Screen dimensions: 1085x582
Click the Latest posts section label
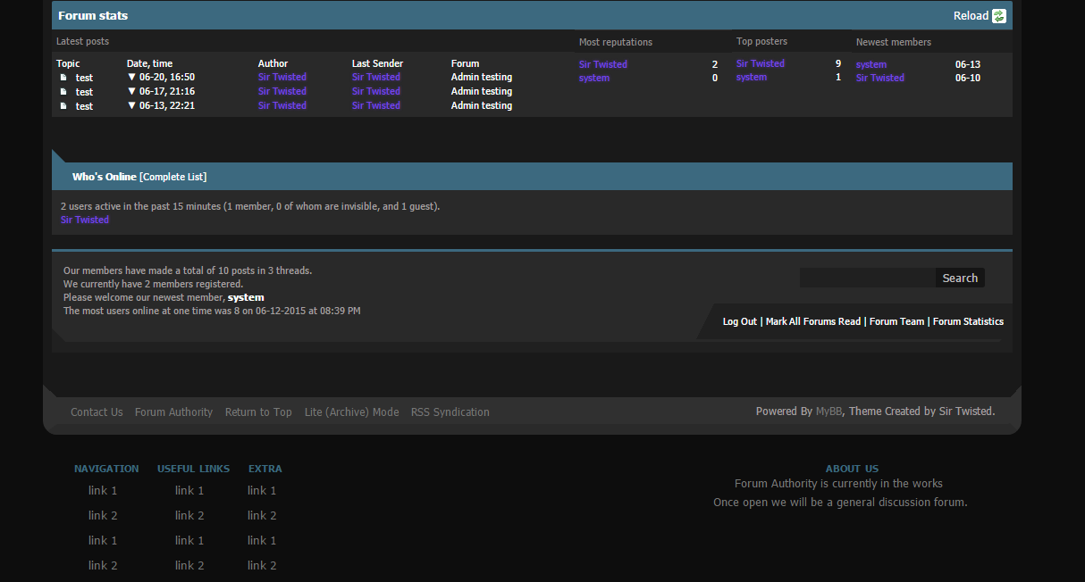pyautogui.click(x=82, y=41)
